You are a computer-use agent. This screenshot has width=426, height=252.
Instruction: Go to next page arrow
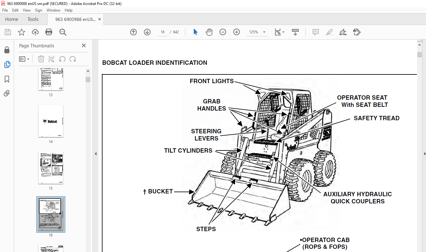[147, 32]
